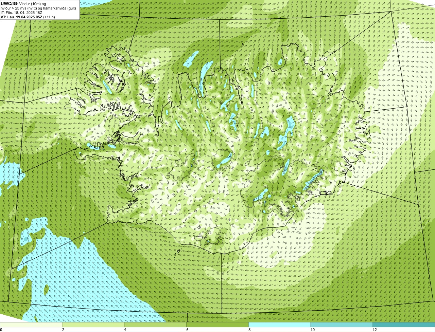
Task: Click the above-12 m/s teal legend segment
Action: click(x=404, y=325)
